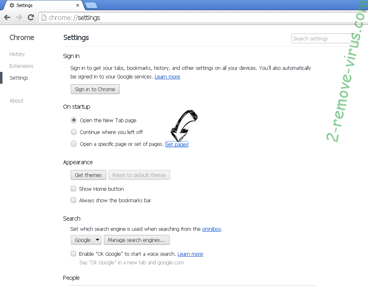Enable the Ok Google voice search checkbox
The image size is (368, 286).
click(74, 253)
